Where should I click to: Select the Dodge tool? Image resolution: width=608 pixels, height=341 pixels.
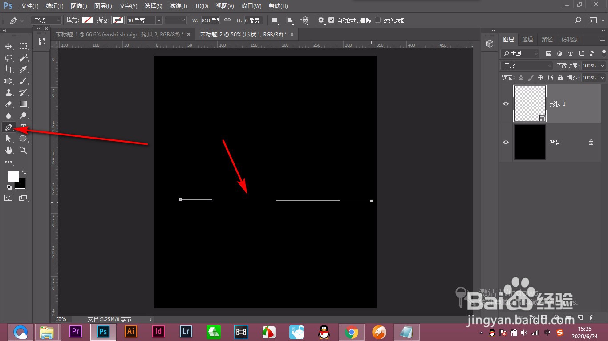(23, 115)
